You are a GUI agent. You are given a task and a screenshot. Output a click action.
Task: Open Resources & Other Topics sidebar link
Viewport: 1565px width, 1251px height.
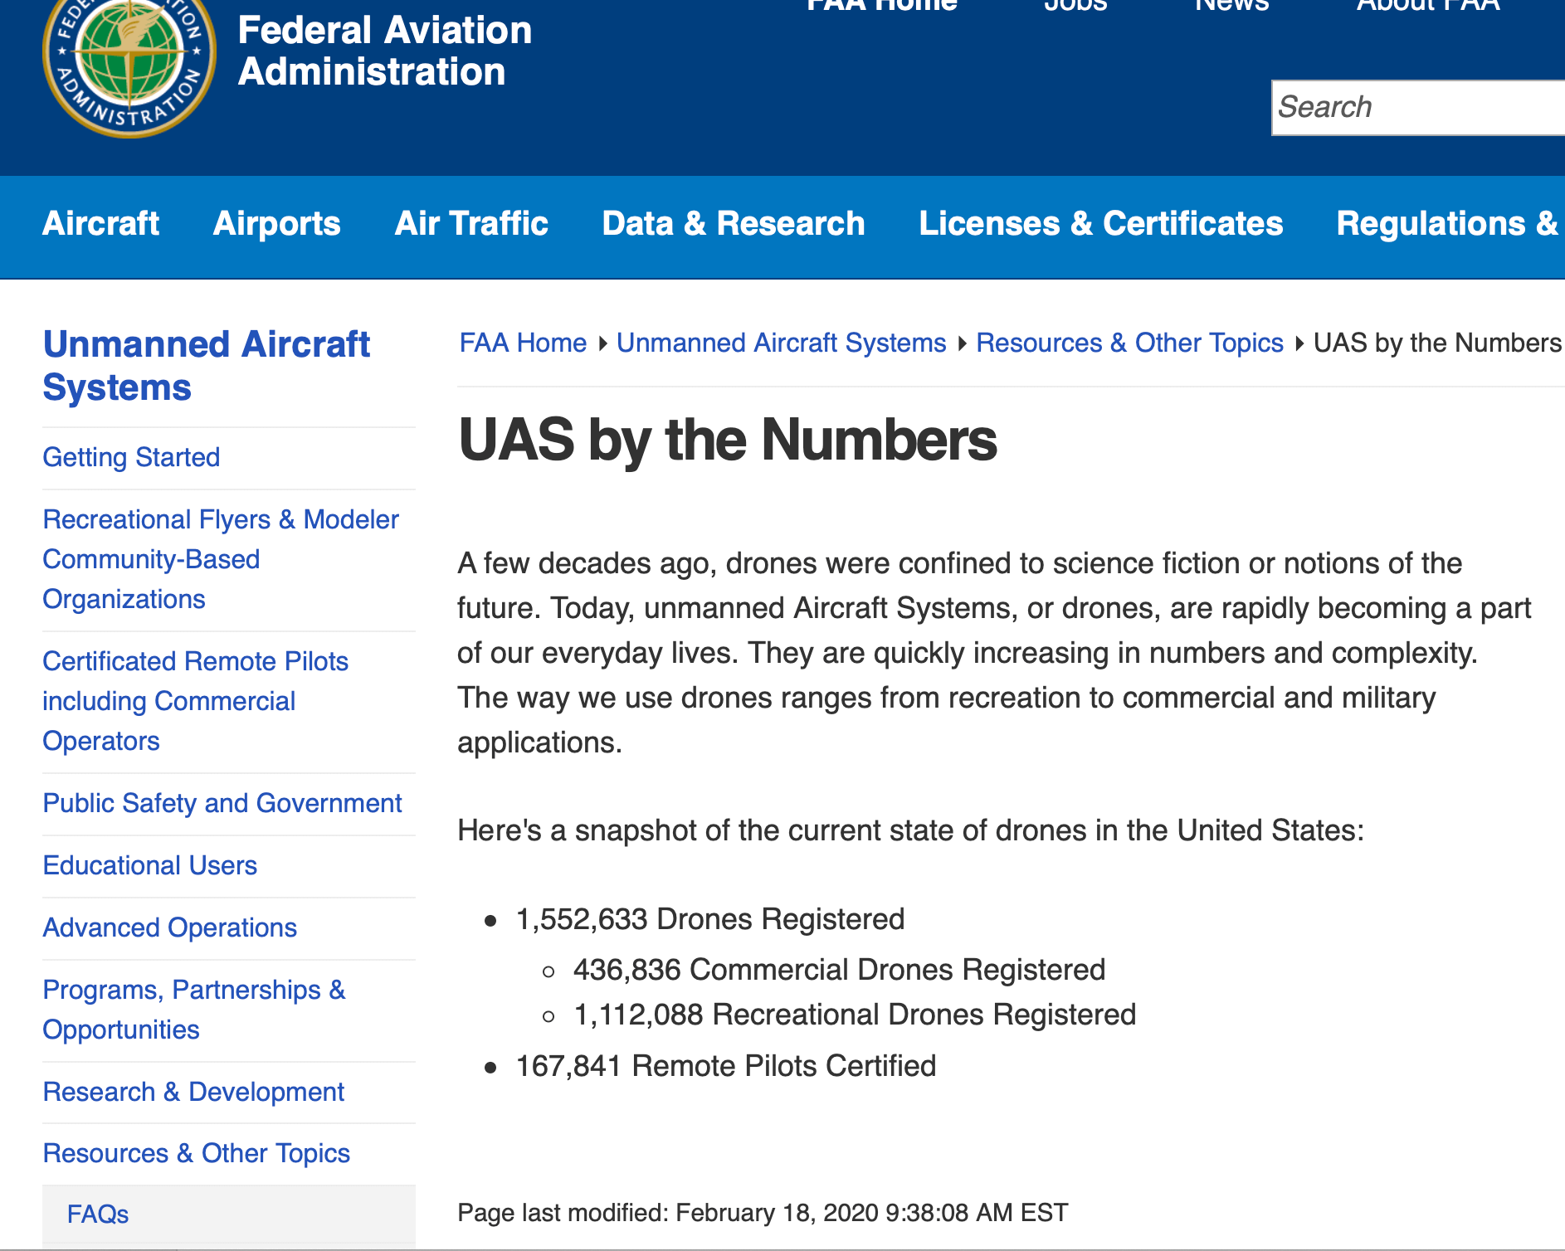[x=196, y=1153]
